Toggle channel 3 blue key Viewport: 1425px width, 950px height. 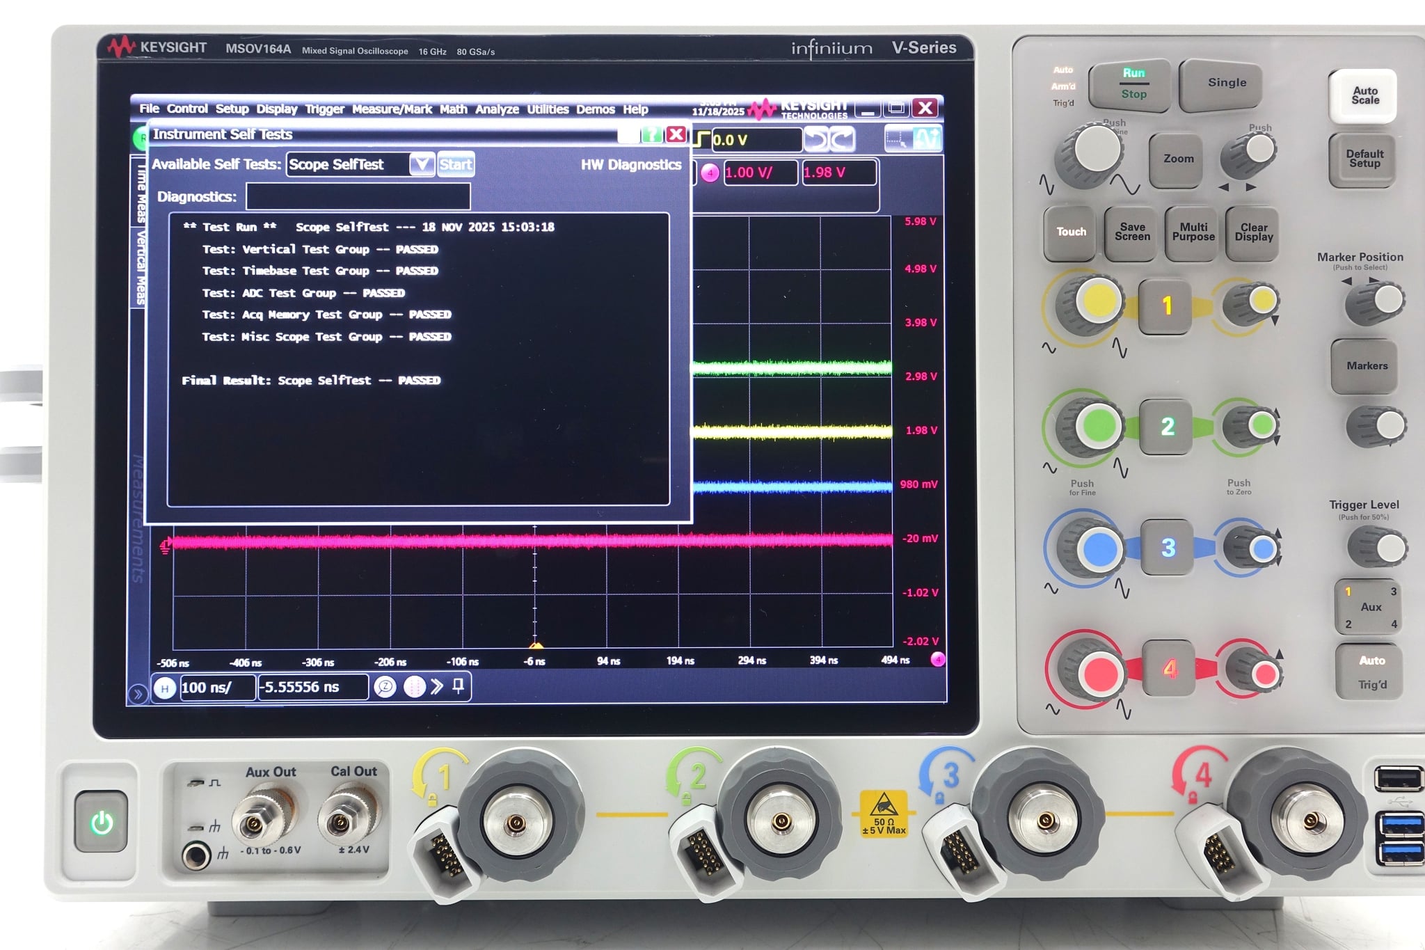coord(1167,547)
